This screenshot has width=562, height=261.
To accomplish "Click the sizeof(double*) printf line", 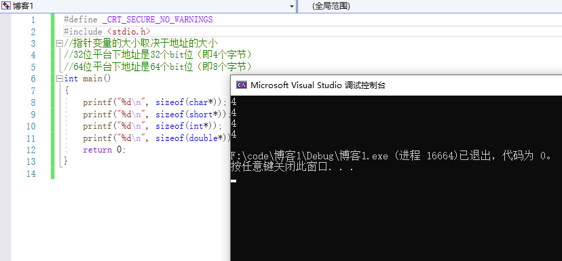I will point(157,138).
